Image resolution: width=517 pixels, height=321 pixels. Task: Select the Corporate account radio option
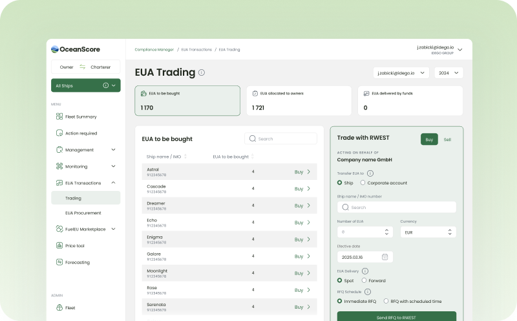[x=363, y=183]
